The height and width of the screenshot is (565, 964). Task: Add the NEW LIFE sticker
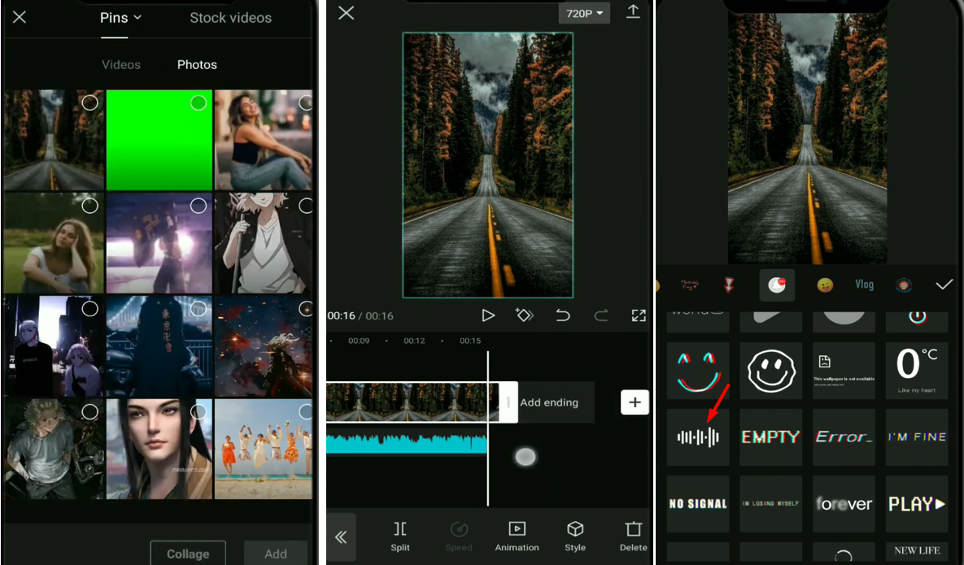(917, 551)
